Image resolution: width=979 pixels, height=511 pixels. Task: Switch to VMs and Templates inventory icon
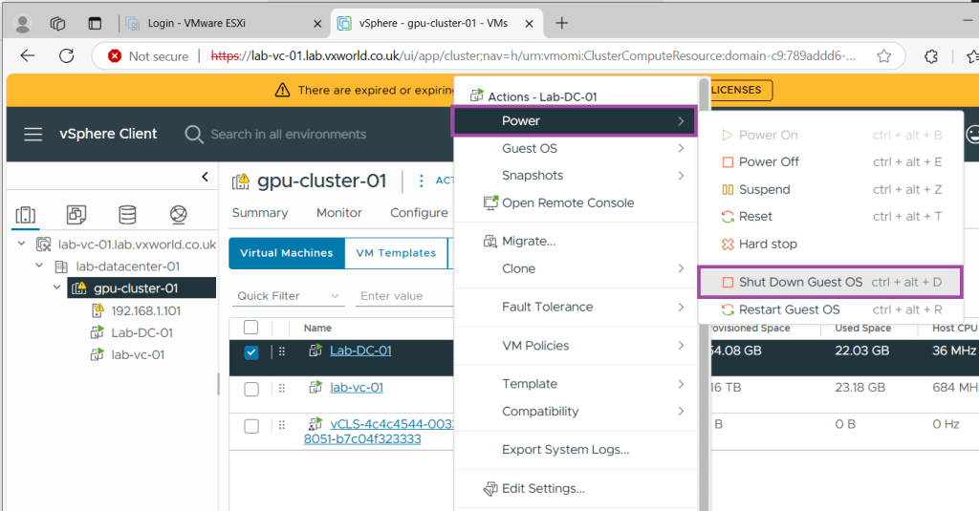pyautogui.click(x=76, y=214)
